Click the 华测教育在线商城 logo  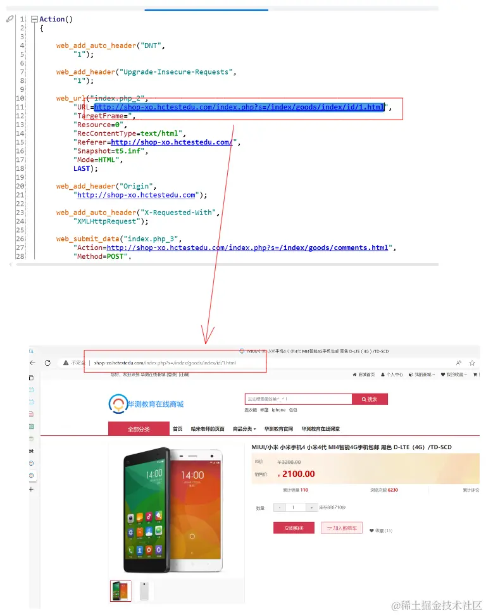(146, 404)
